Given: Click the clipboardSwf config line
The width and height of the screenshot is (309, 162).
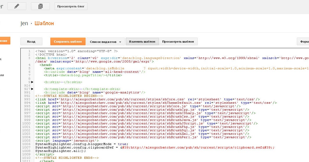Looking at the screenshot, I should [155, 148].
